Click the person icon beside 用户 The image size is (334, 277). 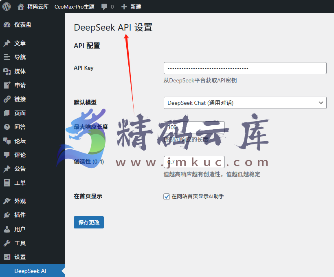coord(7,229)
